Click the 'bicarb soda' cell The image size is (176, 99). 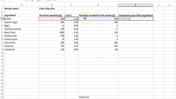click(x=21, y=36)
